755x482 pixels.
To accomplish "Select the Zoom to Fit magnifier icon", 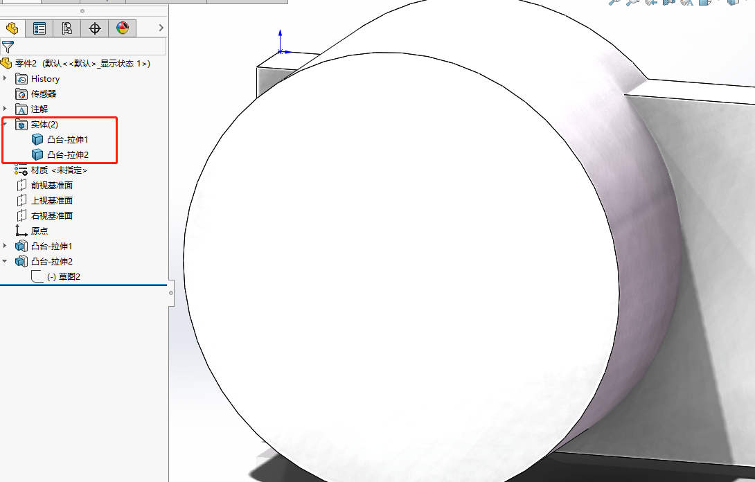I will click(x=613, y=3).
